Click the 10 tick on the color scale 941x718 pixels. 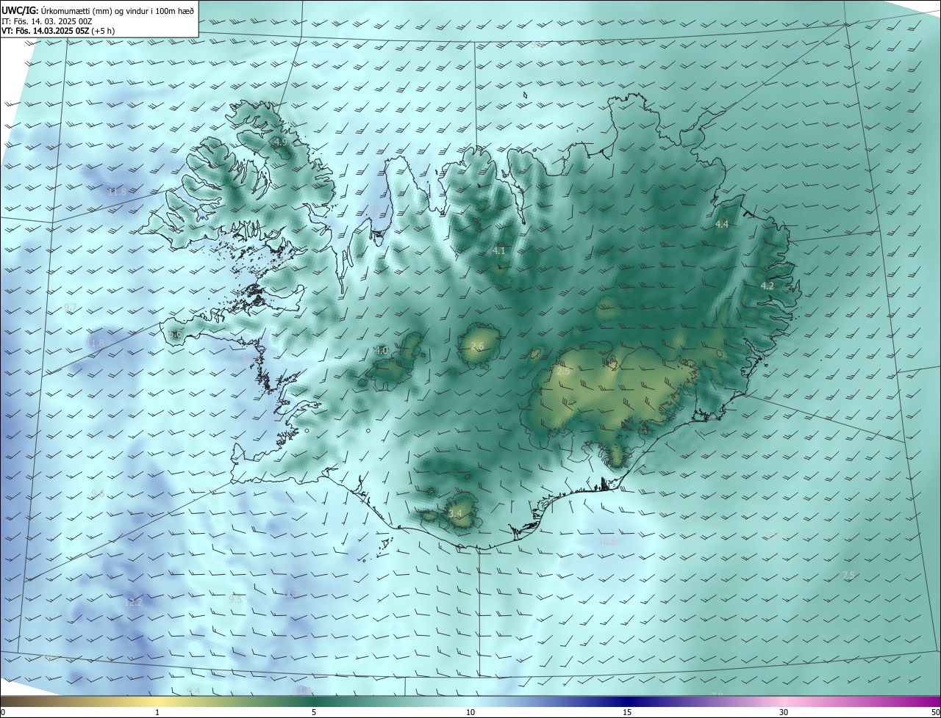470,712
